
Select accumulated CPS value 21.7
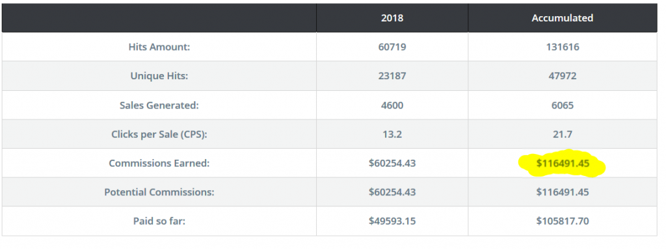[x=563, y=134]
